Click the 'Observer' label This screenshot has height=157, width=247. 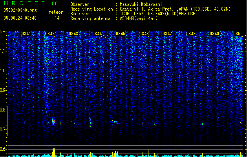point(80,4)
